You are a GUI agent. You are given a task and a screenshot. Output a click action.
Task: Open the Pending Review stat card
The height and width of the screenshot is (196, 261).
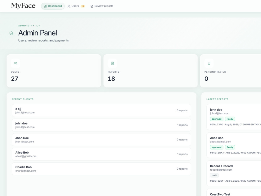[x=230, y=71]
